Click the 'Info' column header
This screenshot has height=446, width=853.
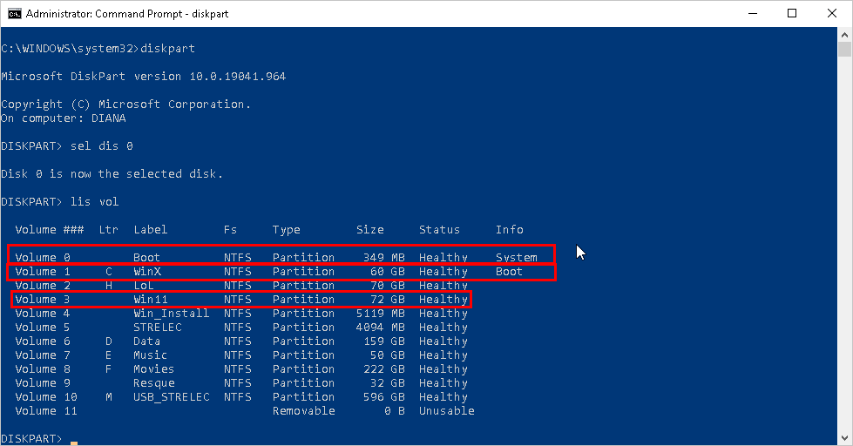tap(509, 229)
